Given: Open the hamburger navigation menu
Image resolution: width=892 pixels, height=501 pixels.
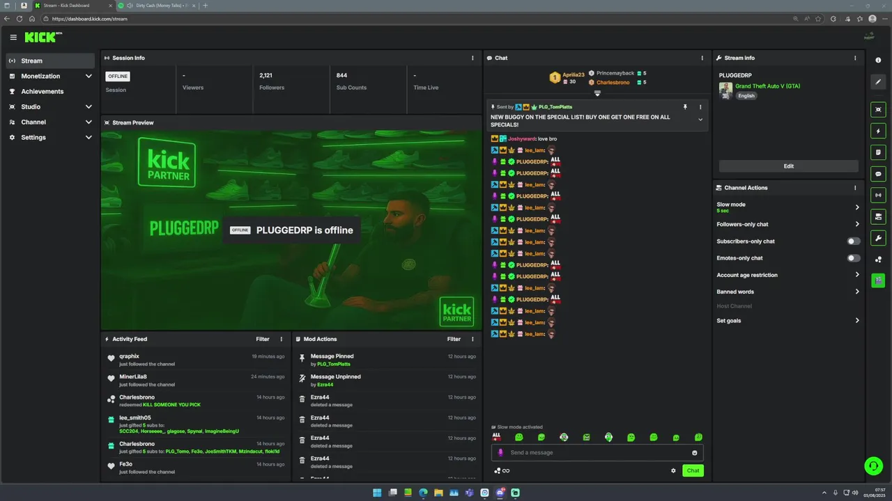Looking at the screenshot, I should [x=13, y=38].
